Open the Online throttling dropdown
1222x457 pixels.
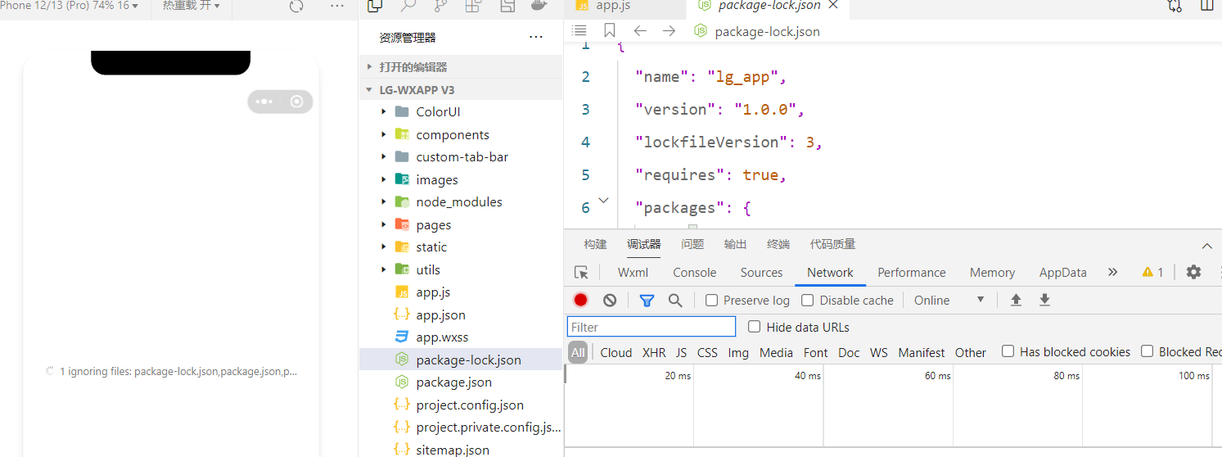tap(949, 301)
